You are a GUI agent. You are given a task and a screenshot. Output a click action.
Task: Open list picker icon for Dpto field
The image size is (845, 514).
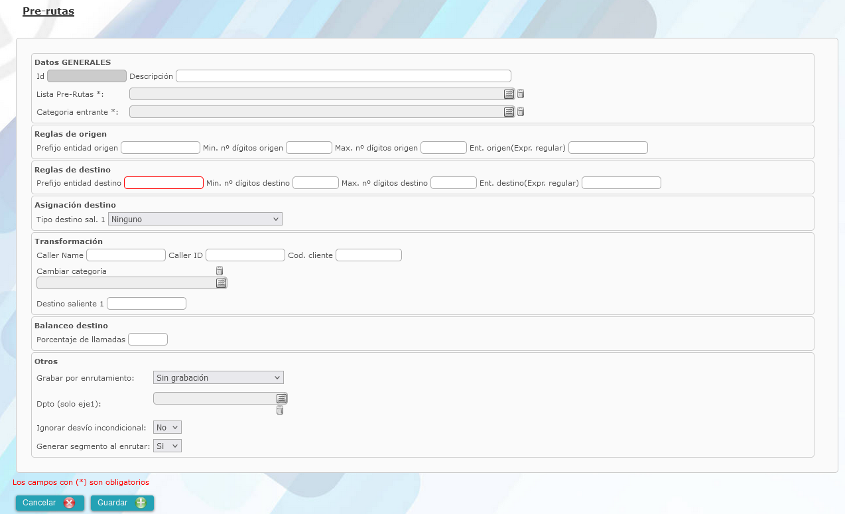pyautogui.click(x=282, y=399)
